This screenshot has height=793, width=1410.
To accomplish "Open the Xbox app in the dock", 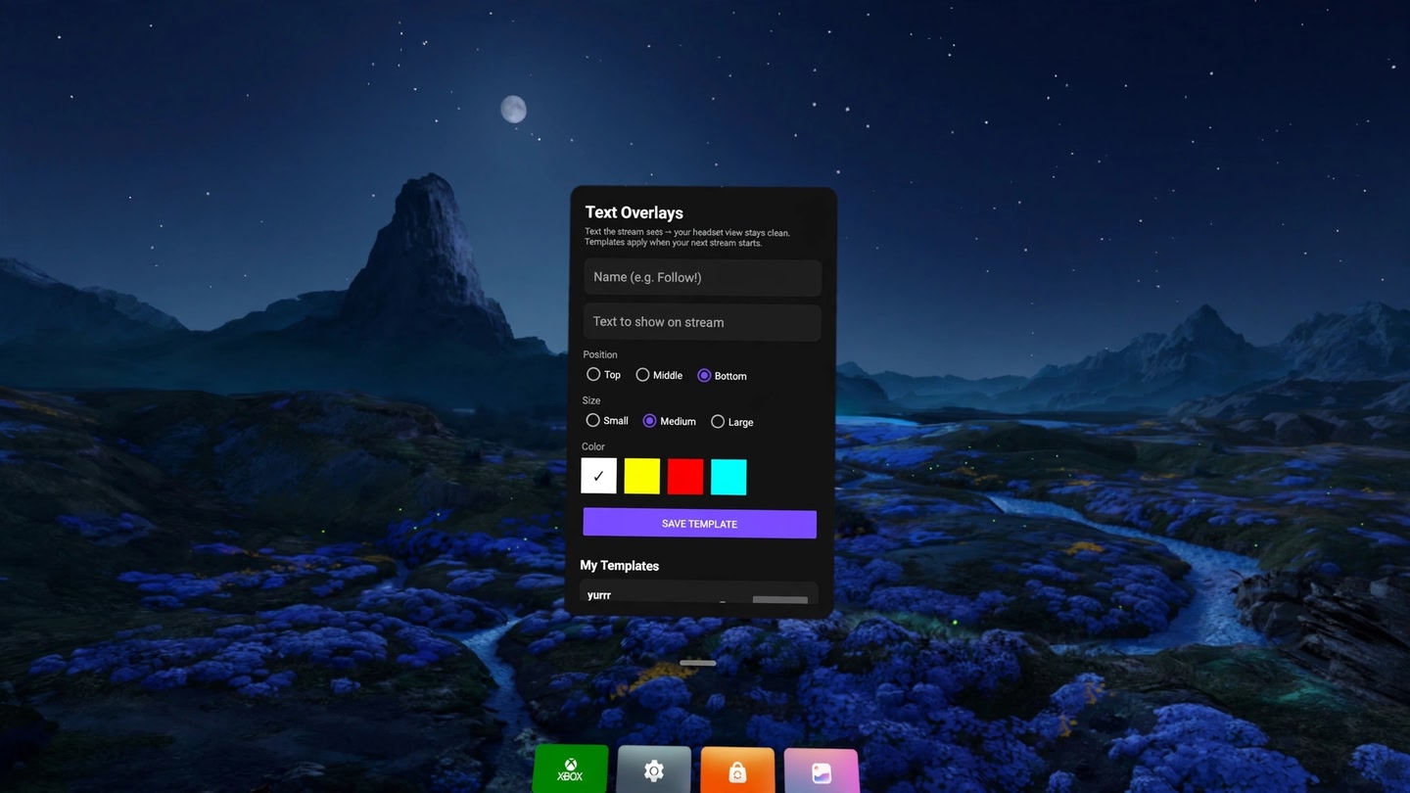I will (570, 769).
